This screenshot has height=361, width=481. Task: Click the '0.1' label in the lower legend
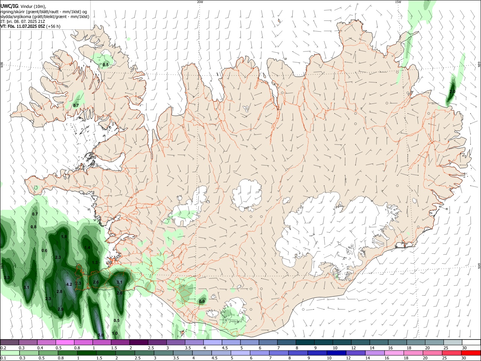tap(3, 358)
